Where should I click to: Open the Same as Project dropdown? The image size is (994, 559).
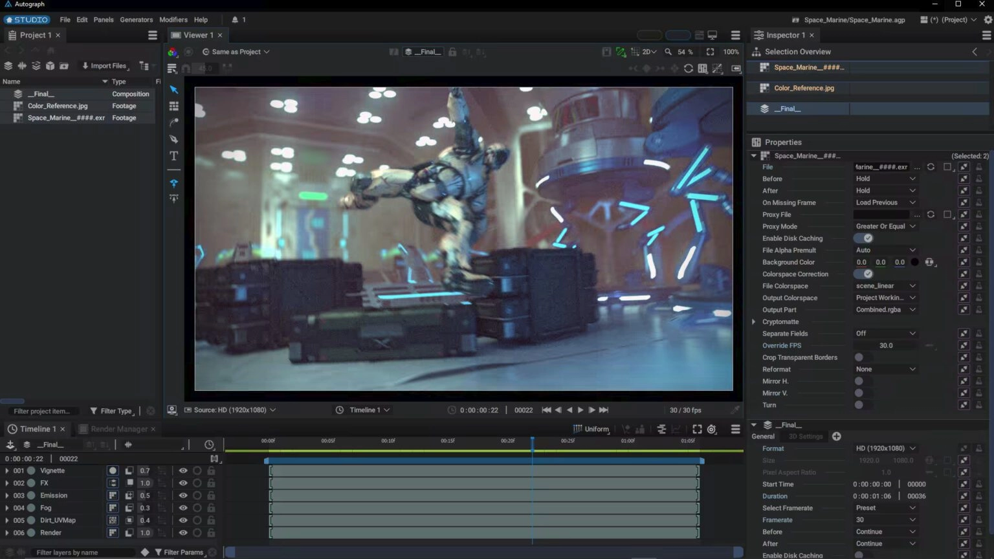[x=236, y=52]
